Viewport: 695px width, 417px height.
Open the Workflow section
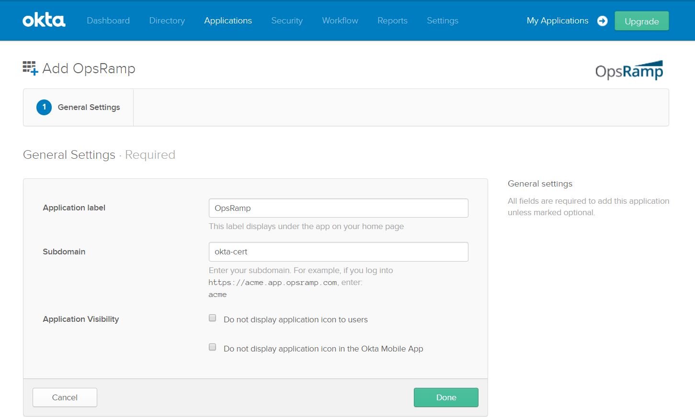pos(340,21)
